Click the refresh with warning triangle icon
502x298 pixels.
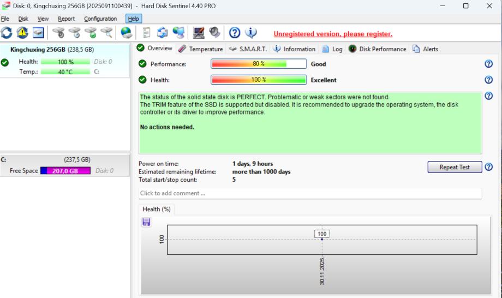[x=22, y=33]
